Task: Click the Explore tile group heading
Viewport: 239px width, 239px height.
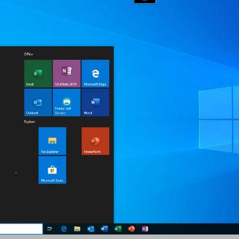Action: [x=30, y=121]
